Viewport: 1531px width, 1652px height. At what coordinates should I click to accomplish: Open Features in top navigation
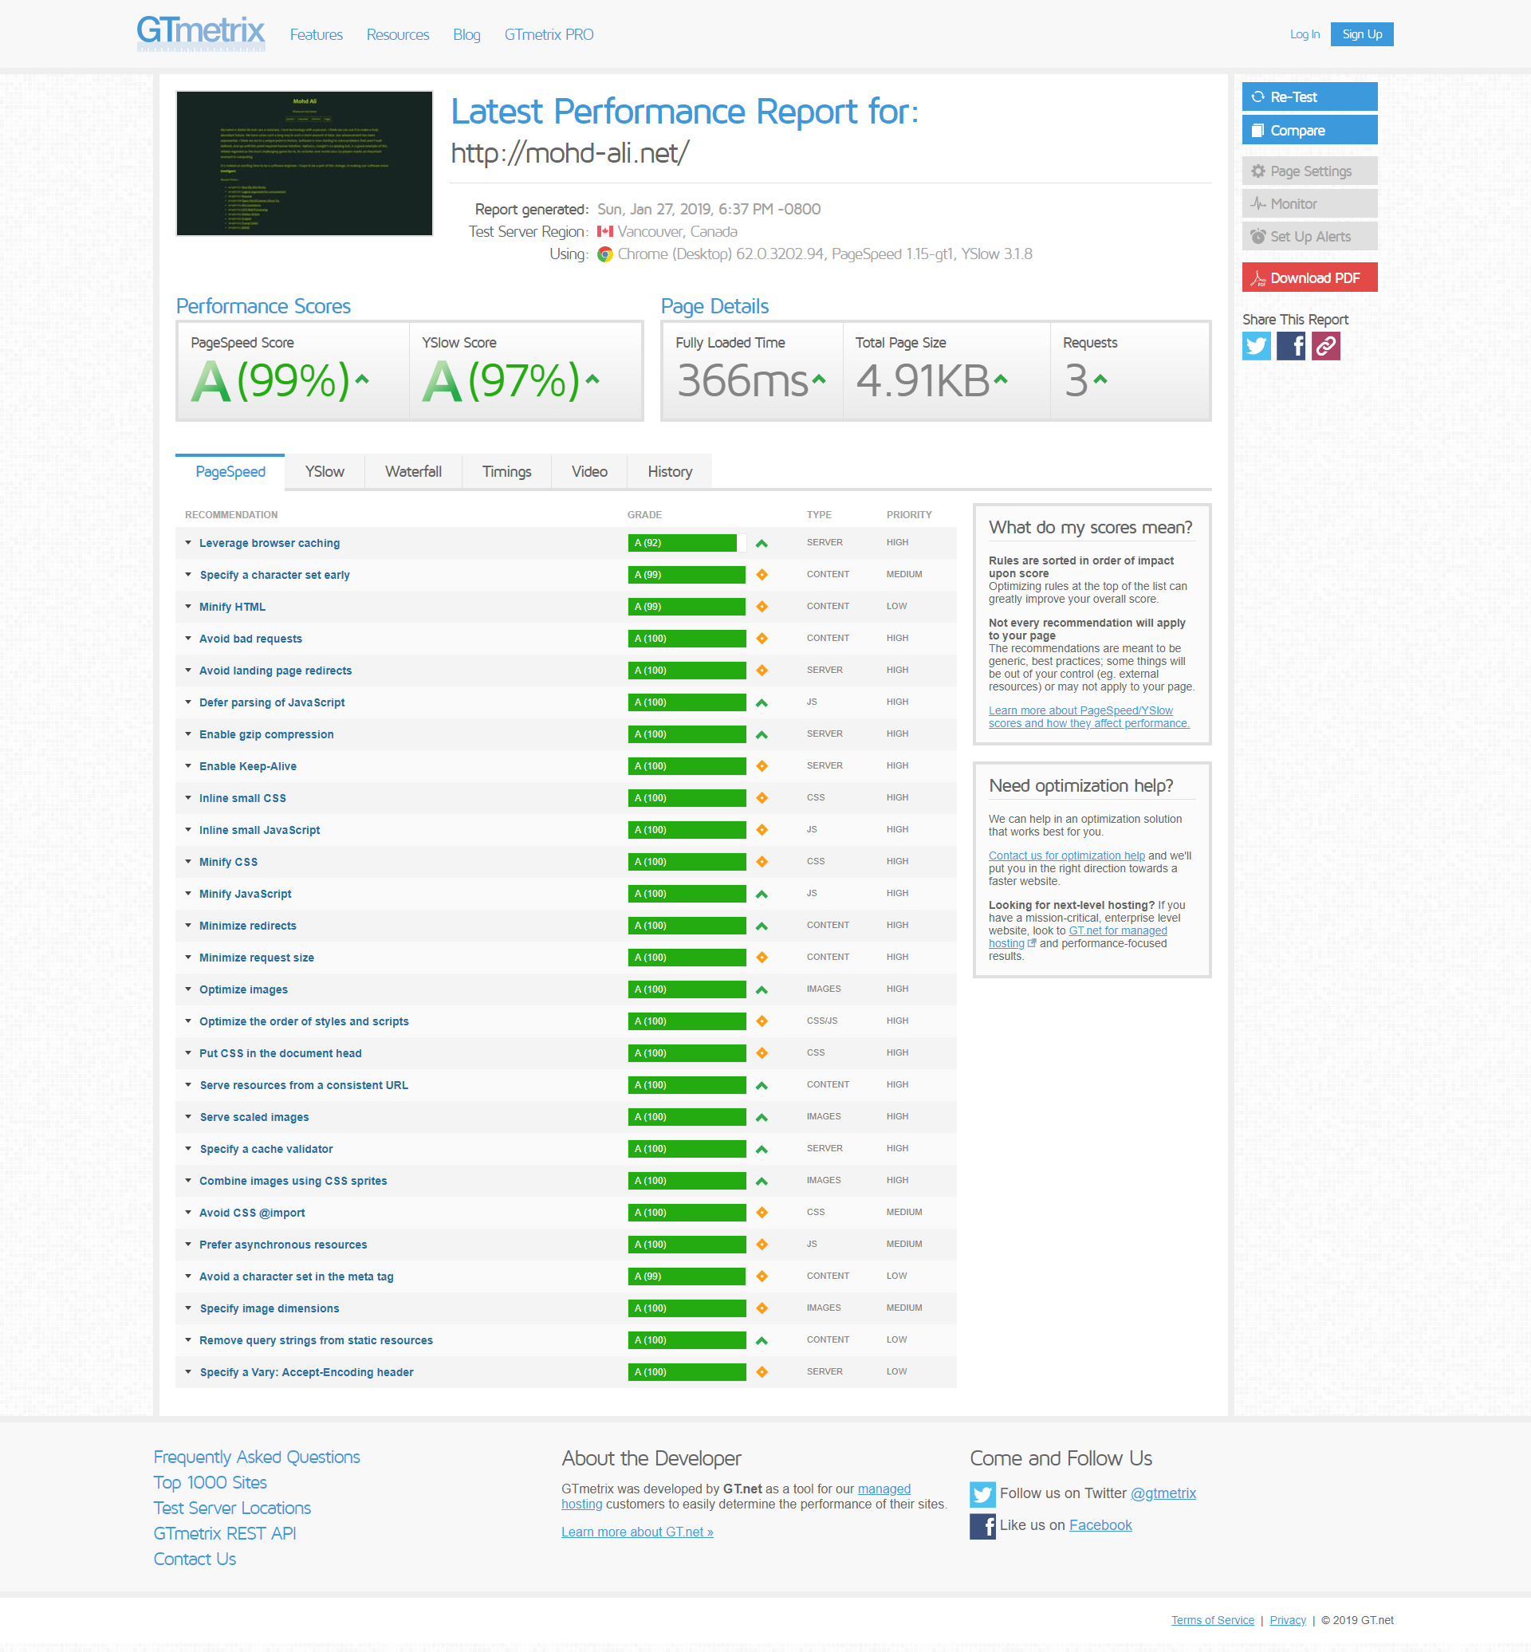(x=317, y=35)
